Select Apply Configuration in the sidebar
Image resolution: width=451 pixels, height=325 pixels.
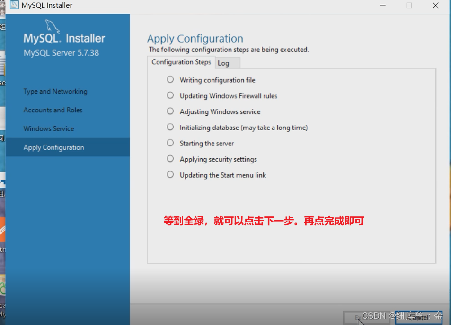[x=68, y=147]
